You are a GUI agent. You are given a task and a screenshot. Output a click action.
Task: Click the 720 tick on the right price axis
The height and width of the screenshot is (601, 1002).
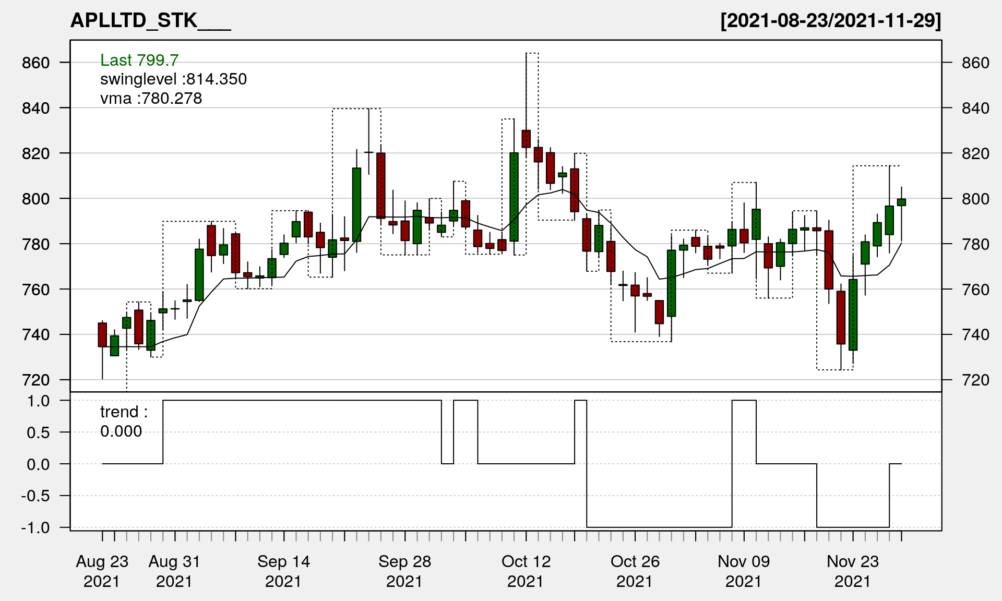[x=975, y=380]
